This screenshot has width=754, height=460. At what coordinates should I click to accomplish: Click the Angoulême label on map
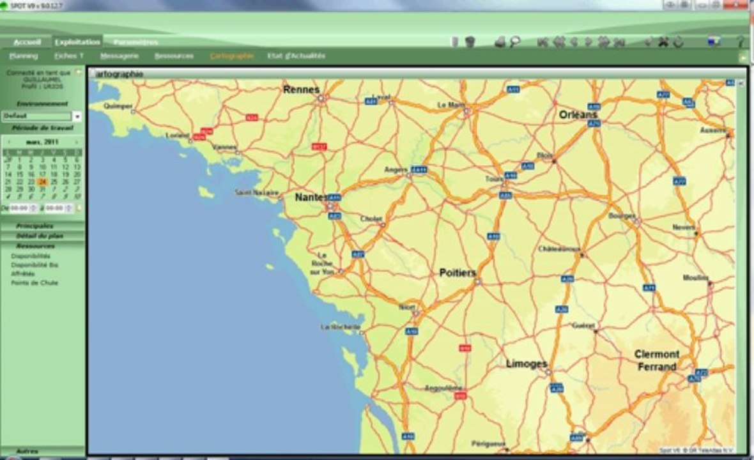coord(443,388)
